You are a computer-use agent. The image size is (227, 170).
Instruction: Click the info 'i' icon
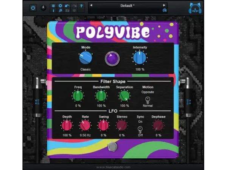(x=53, y=11)
